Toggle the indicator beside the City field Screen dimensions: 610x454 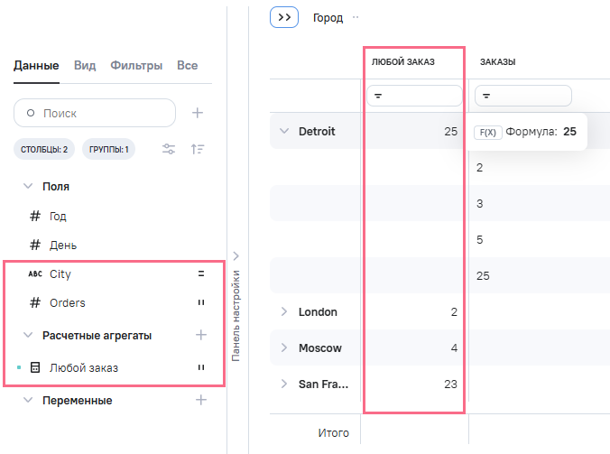[200, 273]
